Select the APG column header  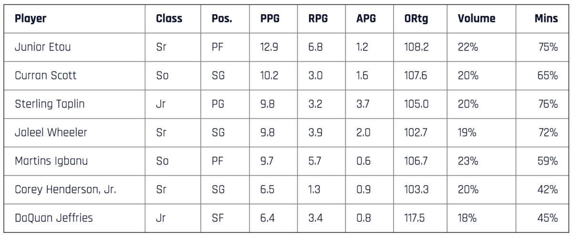click(x=366, y=19)
